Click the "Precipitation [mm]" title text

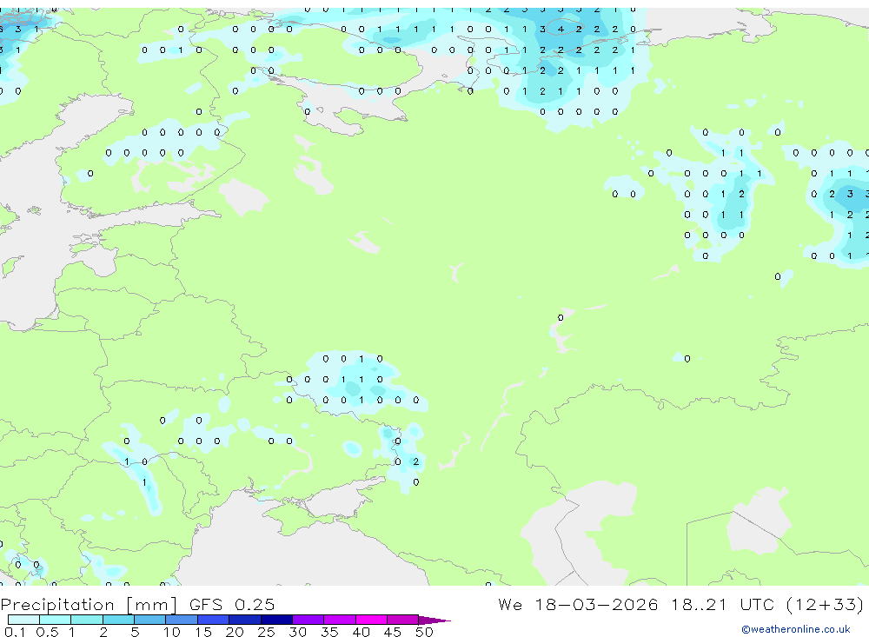coord(90,605)
